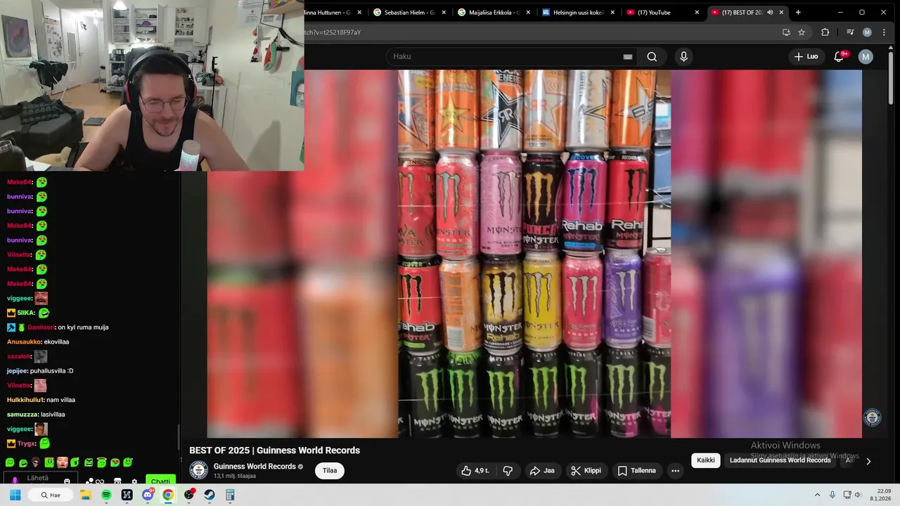Open YouTube notifications bell
This screenshot has width=900, height=506.
point(839,56)
